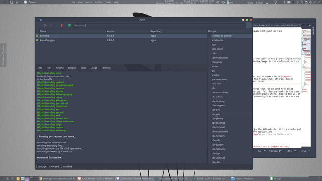Click the volume icon in the system tray

pyautogui.click(x=310, y=2)
